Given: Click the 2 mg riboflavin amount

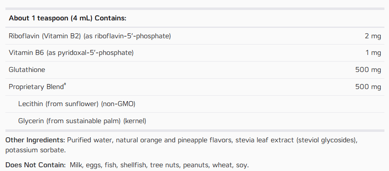Looking at the screenshot, I should 373,36.
